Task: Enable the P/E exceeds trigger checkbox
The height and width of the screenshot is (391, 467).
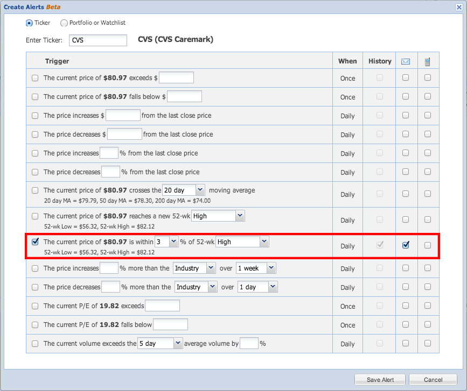Action: click(x=35, y=305)
